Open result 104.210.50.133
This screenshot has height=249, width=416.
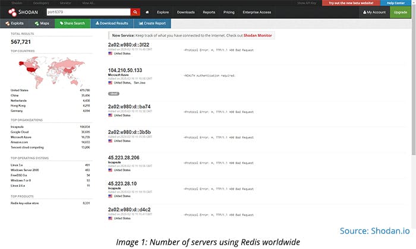(125, 70)
